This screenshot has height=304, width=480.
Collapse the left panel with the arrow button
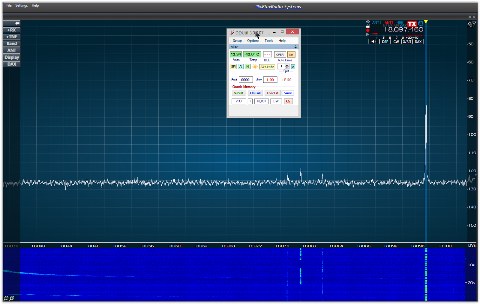pyautogui.click(x=12, y=23)
